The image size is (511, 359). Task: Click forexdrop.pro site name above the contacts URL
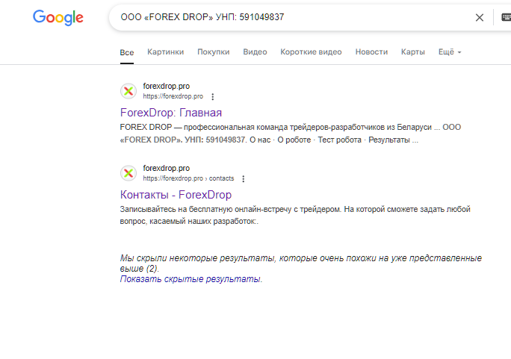click(166, 168)
